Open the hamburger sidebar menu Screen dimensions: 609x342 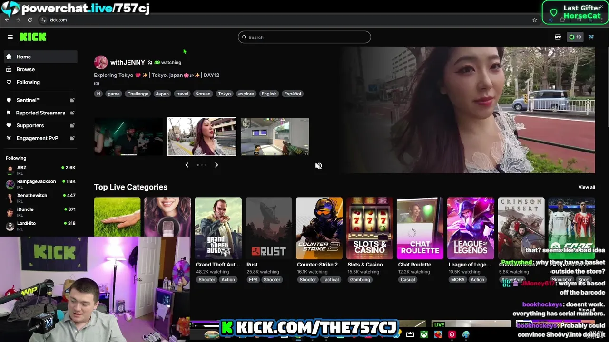coord(10,37)
